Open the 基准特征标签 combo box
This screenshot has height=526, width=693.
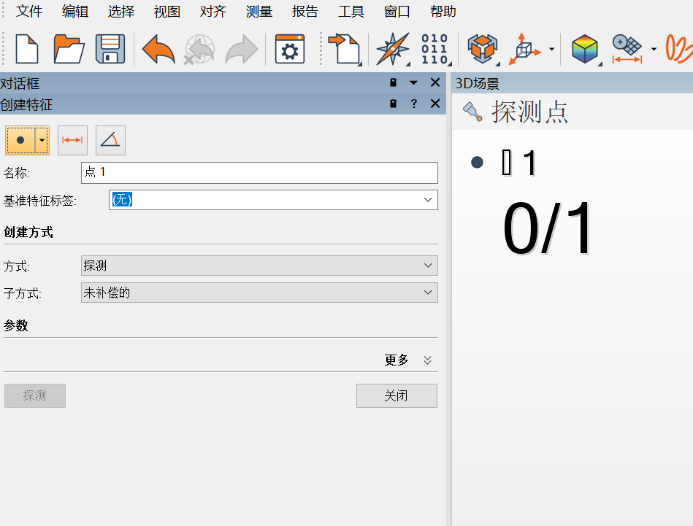(x=273, y=200)
